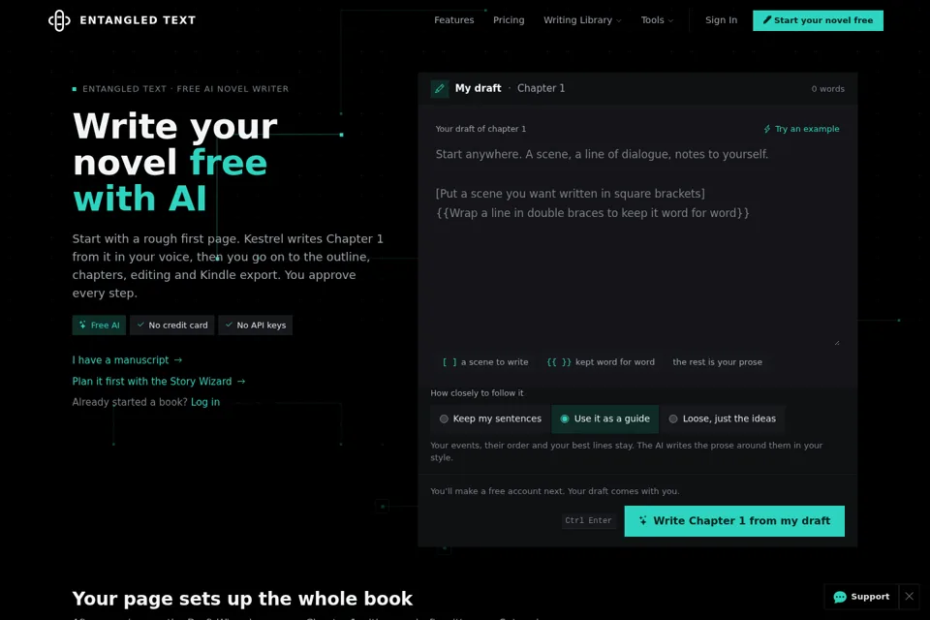The image size is (930, 620).
Task: Click the 'You'll make a free account next' note
Action: (x=554, y=491)
